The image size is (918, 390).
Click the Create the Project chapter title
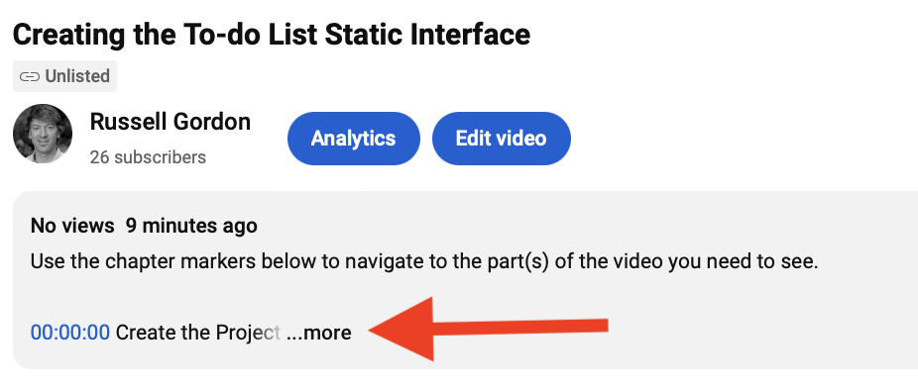[198, 333]
